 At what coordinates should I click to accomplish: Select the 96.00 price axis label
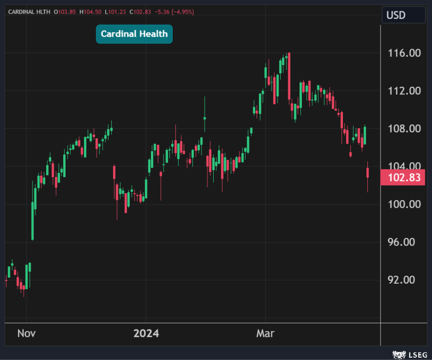404,242
